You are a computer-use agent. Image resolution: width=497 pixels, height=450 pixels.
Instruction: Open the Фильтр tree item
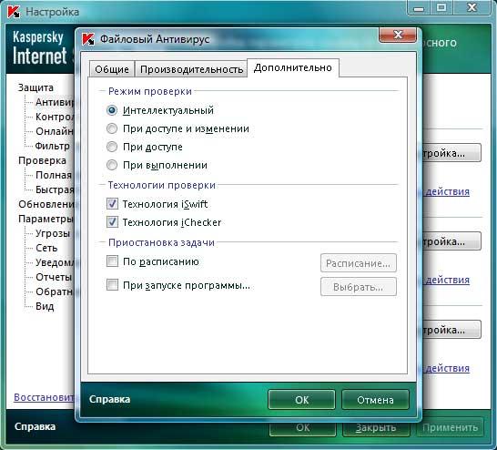click(x=52, y=146)
